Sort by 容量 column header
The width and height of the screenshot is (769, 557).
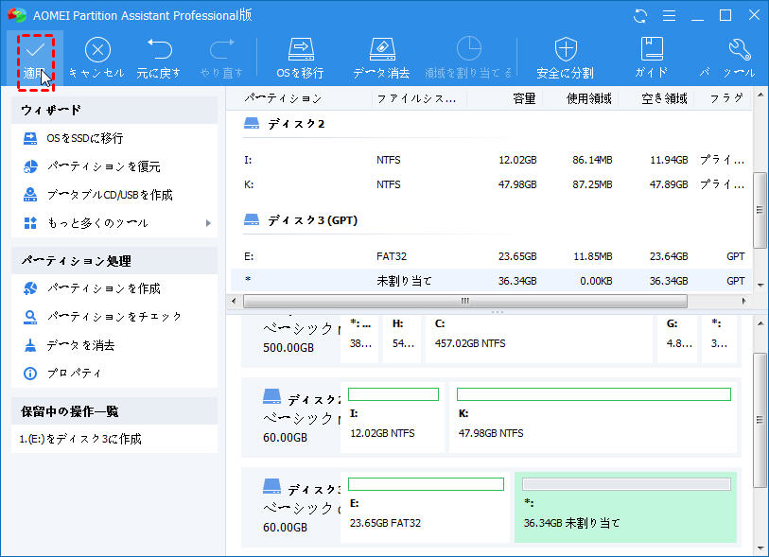505,98
